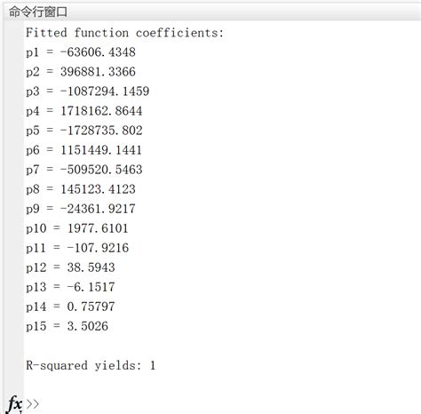Click the p2 = 396881.3366 output line

[x=81, y=72]
